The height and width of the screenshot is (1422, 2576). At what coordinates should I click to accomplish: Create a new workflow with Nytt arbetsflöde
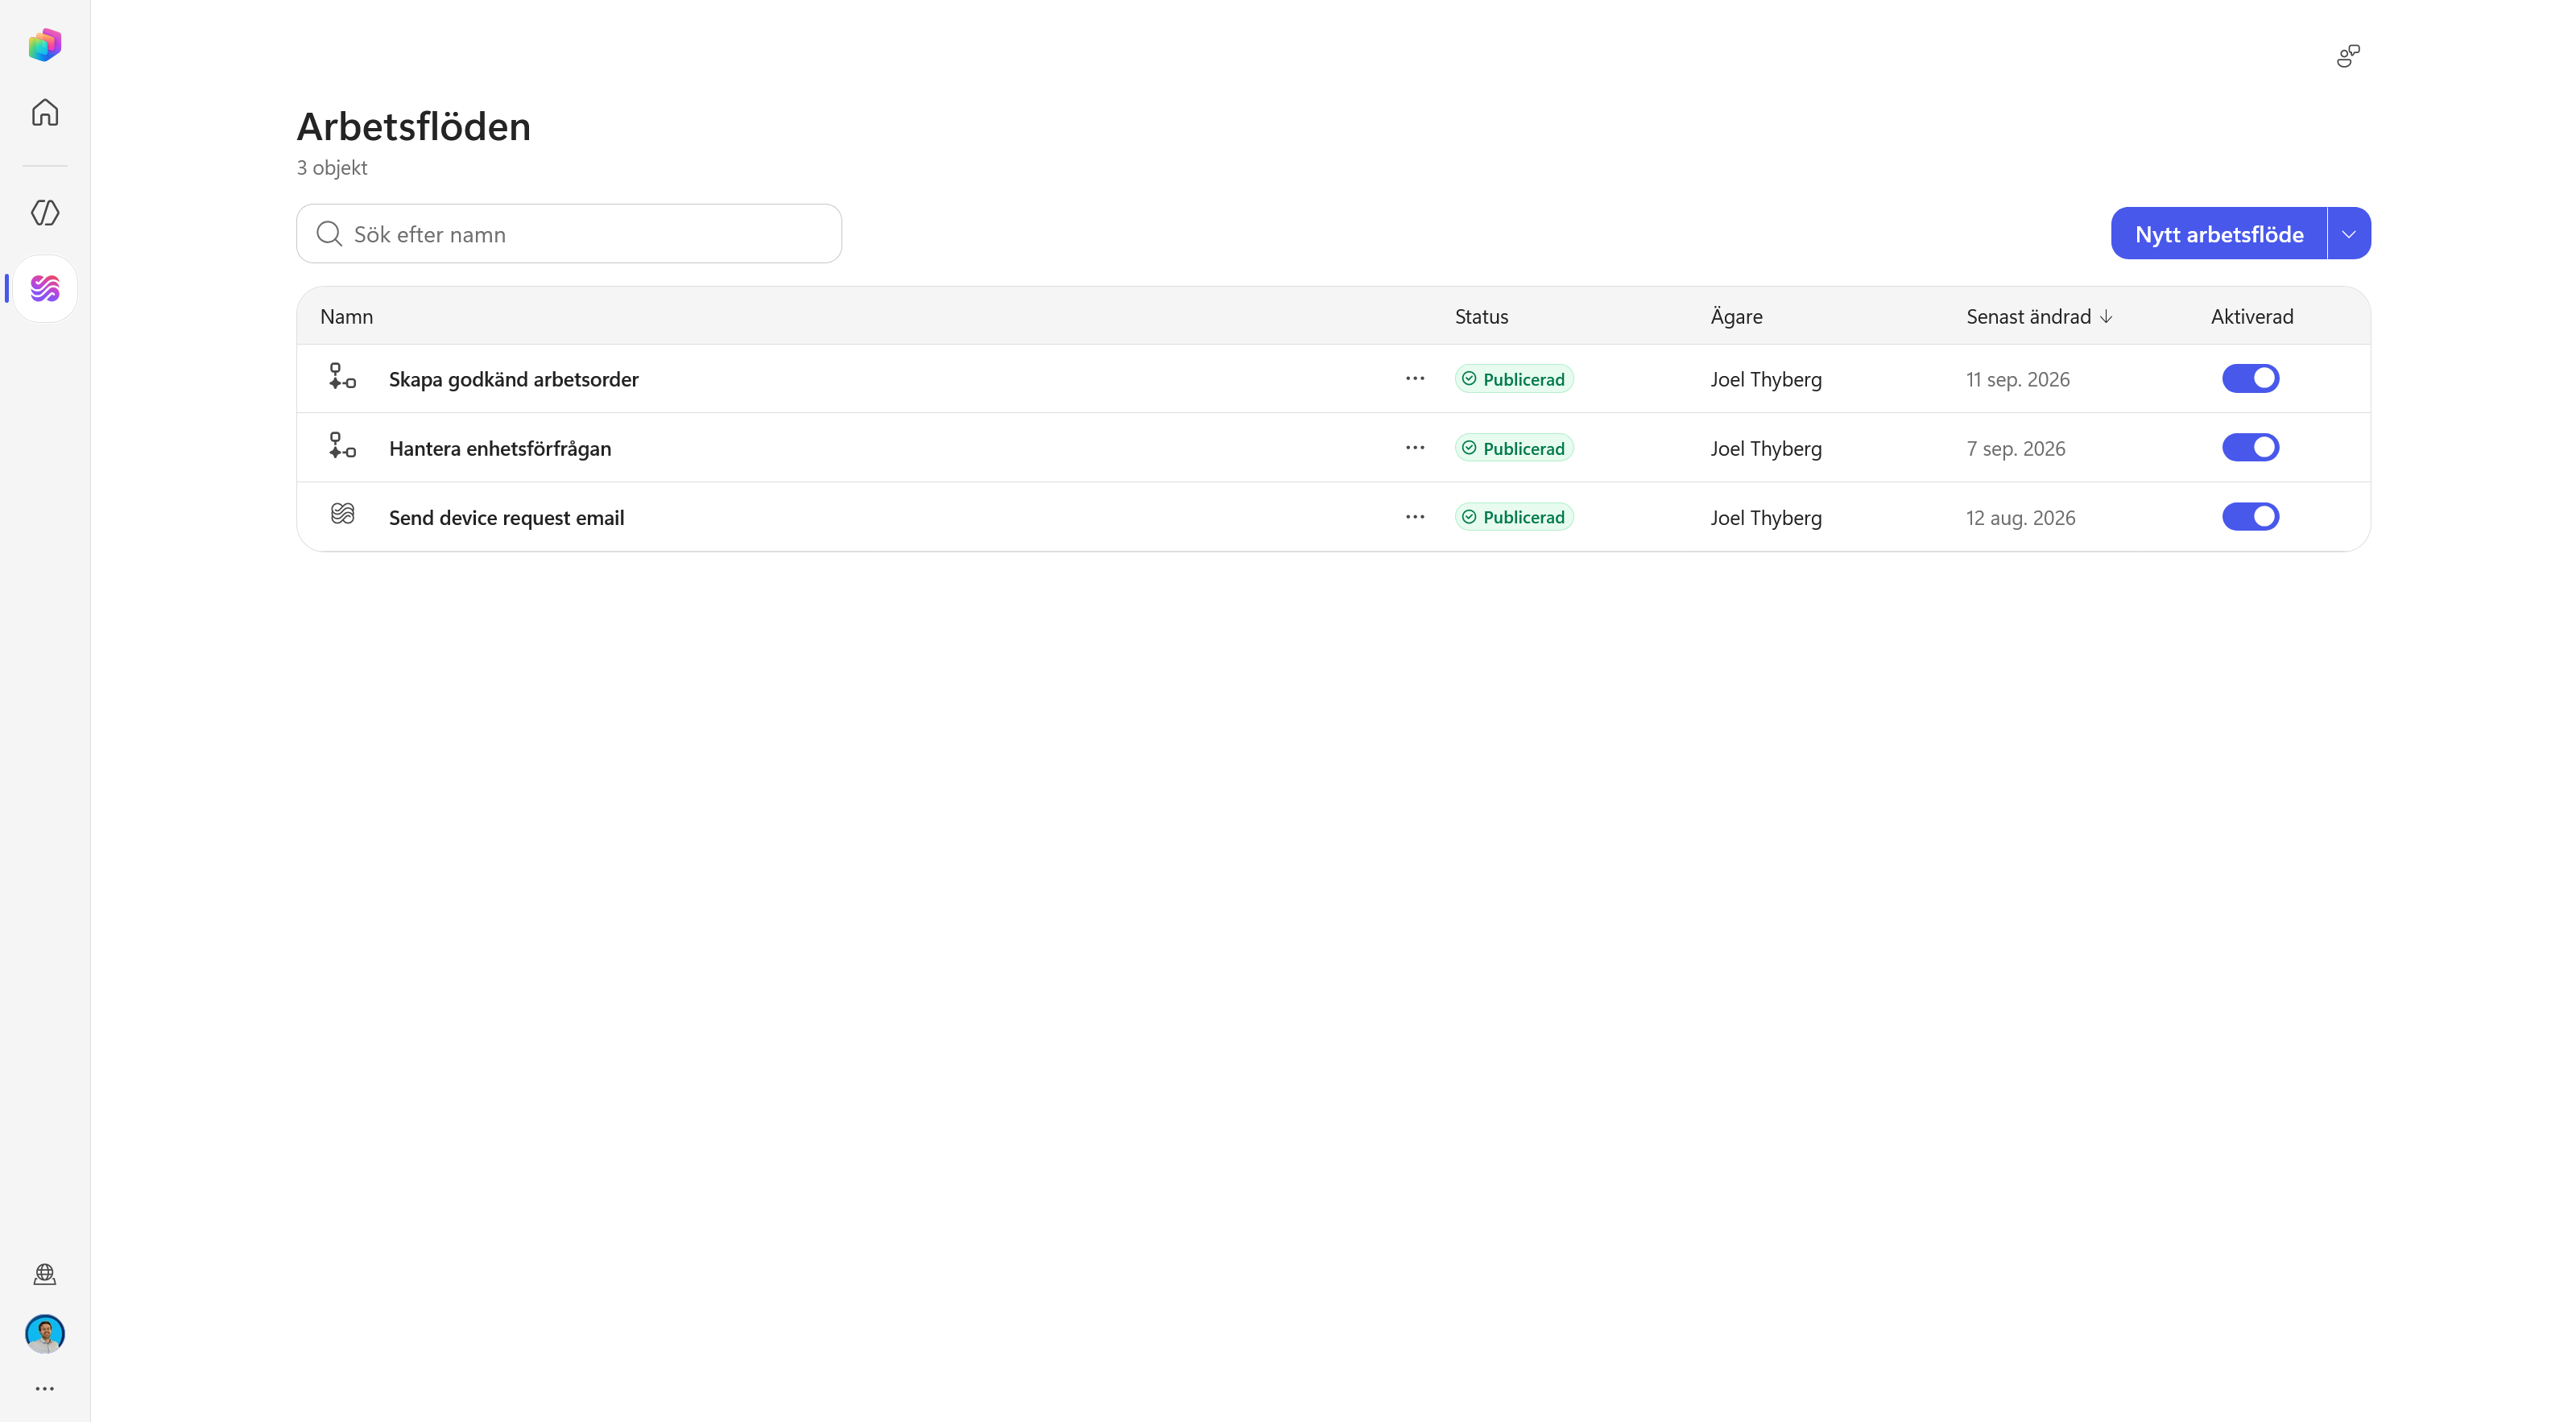pyautogui.click(x=2219, y=234)
